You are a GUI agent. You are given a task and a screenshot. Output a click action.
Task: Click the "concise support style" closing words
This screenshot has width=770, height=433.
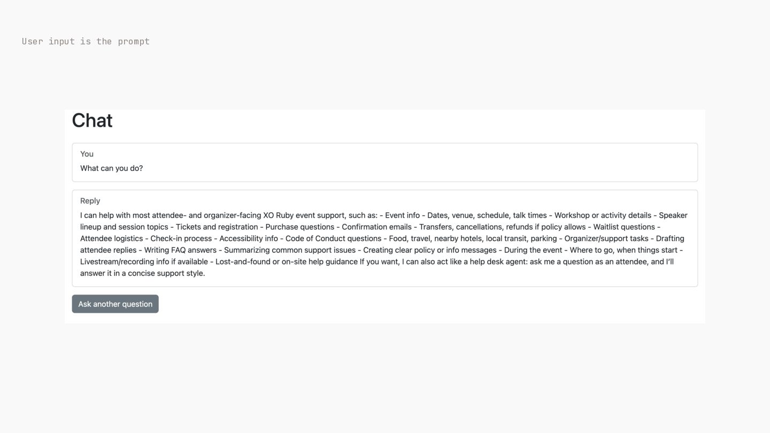tap(166, 273)
